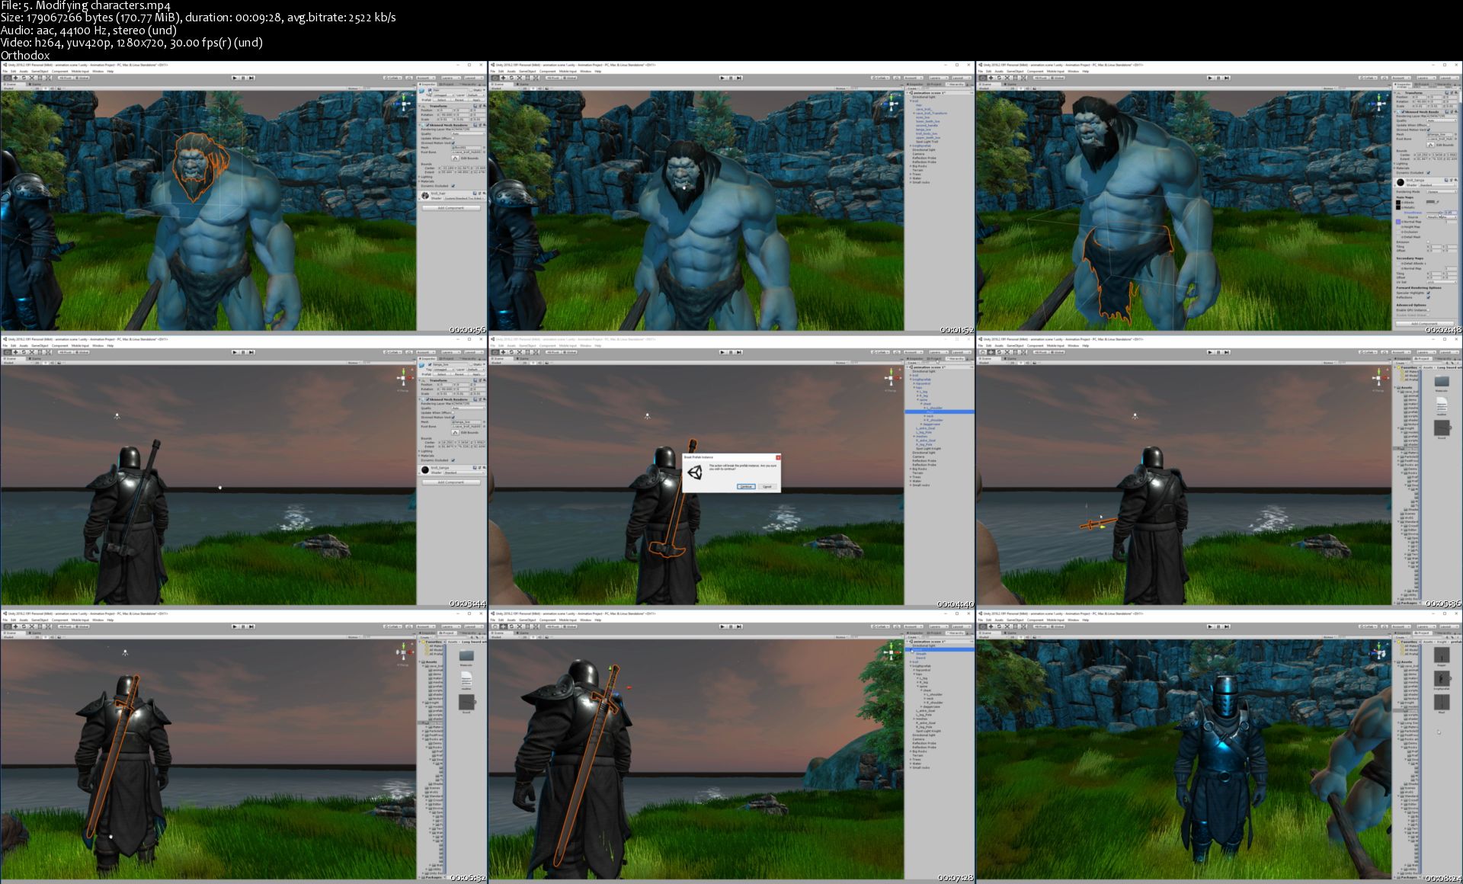Click Edit Bounds icon in 00:00:56 frame

click(456, 158)
